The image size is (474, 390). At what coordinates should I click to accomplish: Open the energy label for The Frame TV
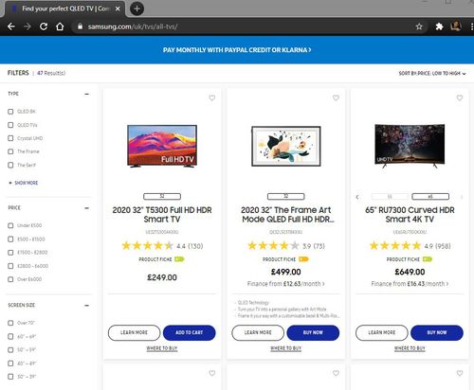[303, 259]
